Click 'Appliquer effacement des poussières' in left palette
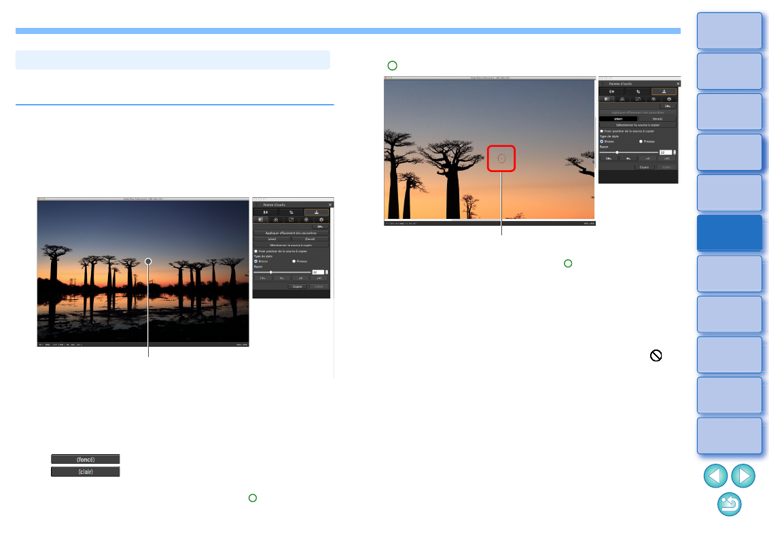Viewport: 769px width, 544px height. click(x=291, y=233)
